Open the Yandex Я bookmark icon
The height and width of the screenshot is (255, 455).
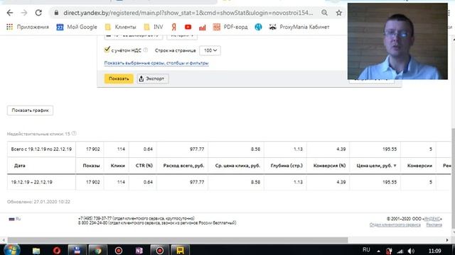(173, 27)
